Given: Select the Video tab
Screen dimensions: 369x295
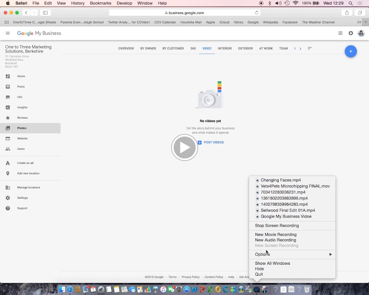Looking at the screenshot, I should [x=207, y=49].
